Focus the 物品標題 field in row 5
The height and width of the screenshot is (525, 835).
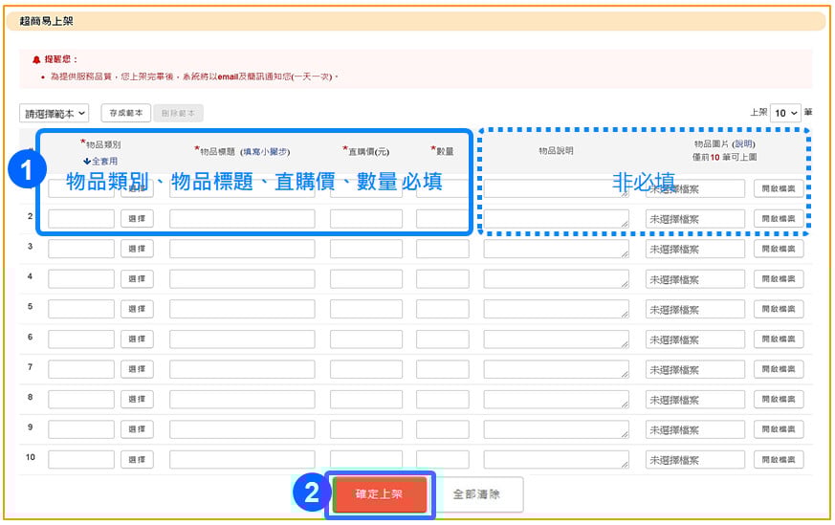click(242, 309)
